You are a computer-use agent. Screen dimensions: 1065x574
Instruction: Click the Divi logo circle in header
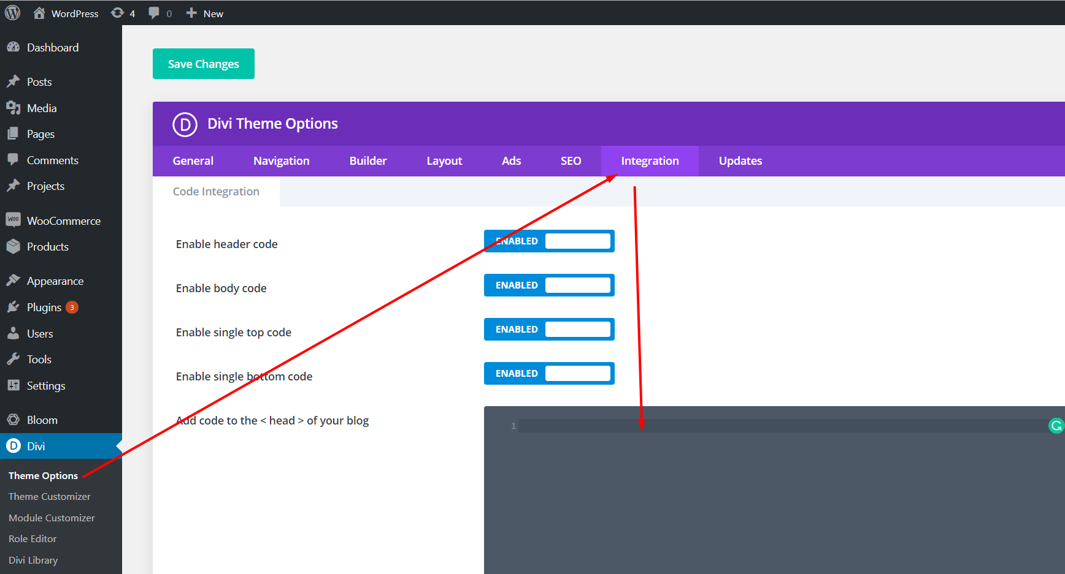tap(185, 124)
